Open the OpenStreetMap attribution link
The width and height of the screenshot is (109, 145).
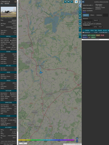[69, 144]
